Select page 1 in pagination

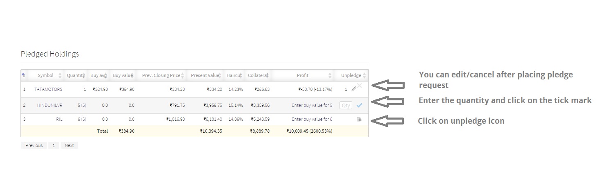click(x=53, y=145)
